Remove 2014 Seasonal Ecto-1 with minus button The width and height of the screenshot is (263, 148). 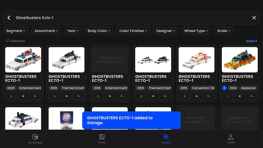coord(228,96)
